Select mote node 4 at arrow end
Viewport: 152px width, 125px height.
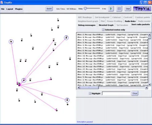tap(57, 111)
